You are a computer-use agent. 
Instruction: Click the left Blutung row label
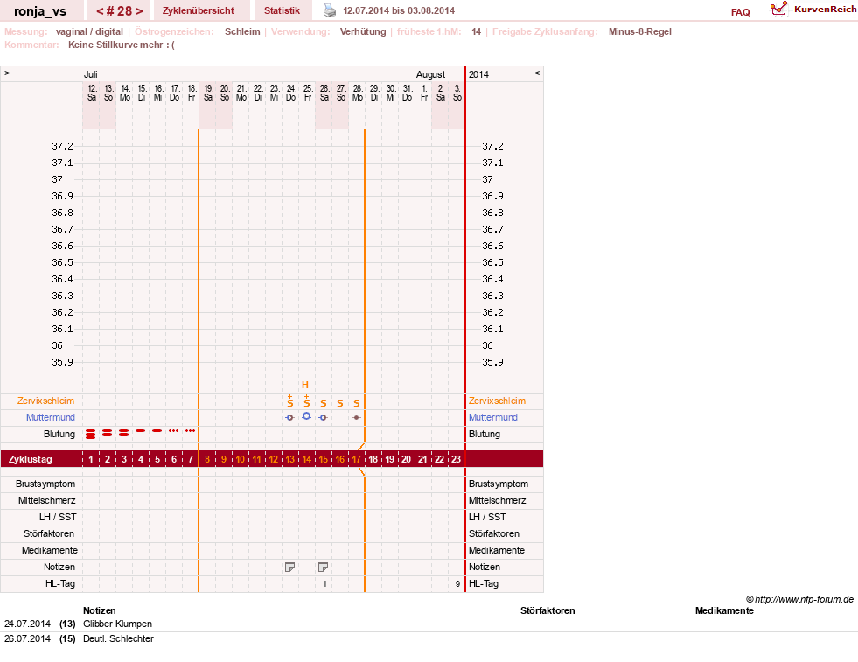click(59, 434)
